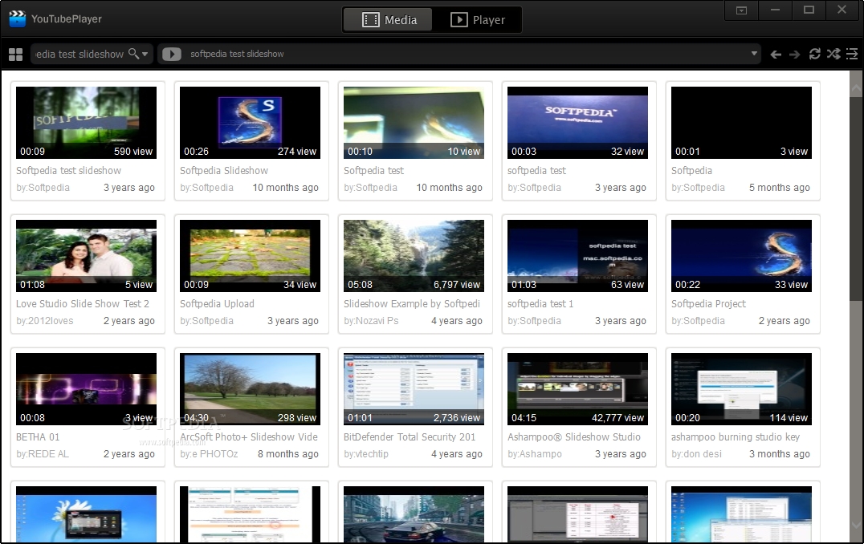864x544 pixels.
Task: Click the '5 months ago' date text
Action: click(779, 187)
